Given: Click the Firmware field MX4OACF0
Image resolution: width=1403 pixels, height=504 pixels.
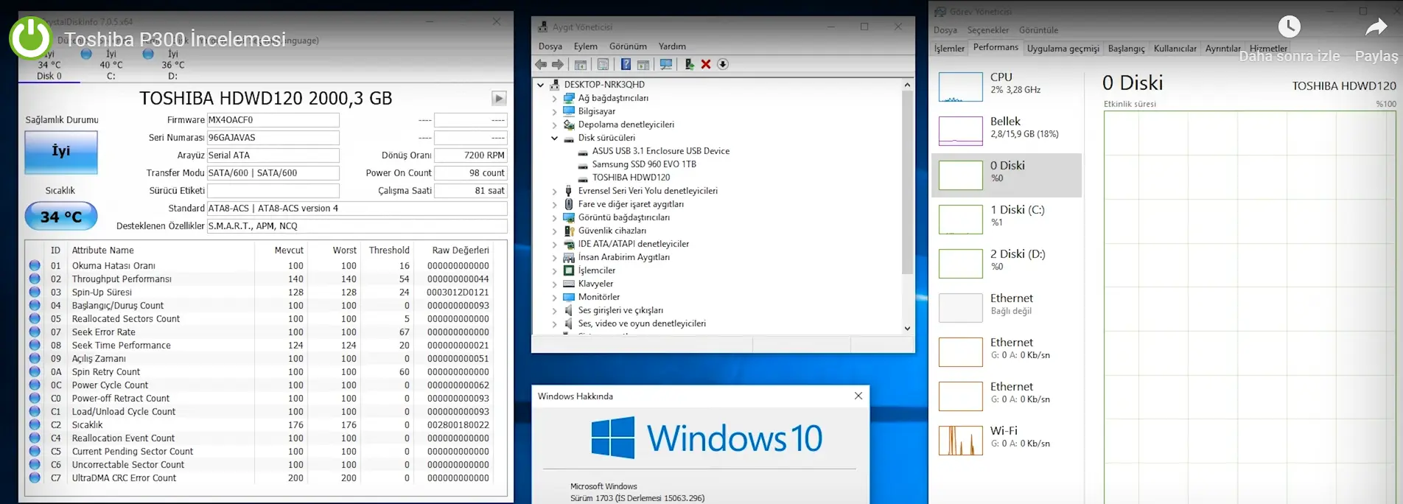Looking at the screenshot, I should [x=273, y=120].
